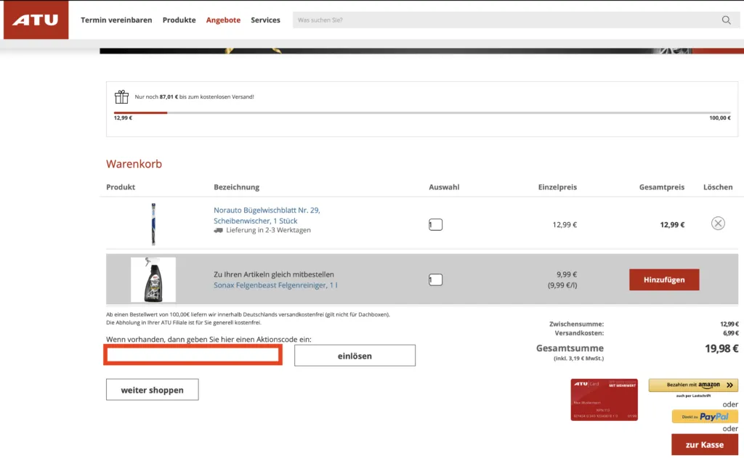Click weiter shoppen button
The width and height of the screenshot is (744, 458).
[152, 390]
